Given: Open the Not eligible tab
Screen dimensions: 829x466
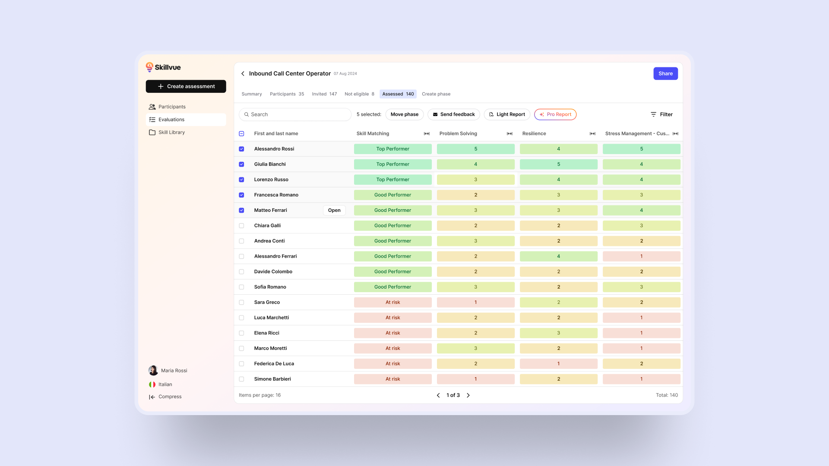Looking at the screenshot, I should click(x=359, y=94).
